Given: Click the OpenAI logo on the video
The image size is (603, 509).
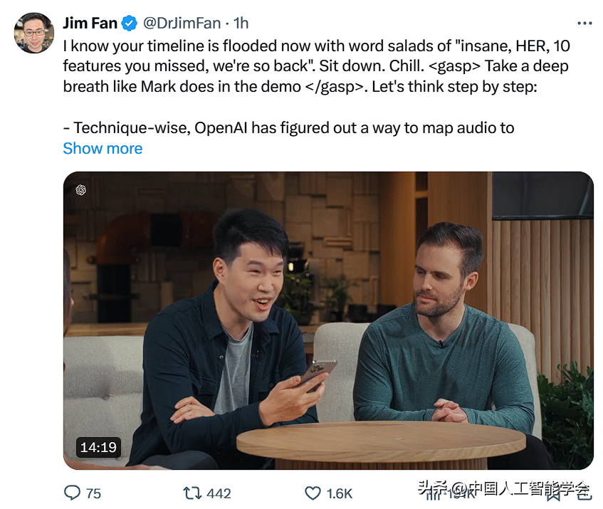Looking at the screenshot, I should point(80,190).
